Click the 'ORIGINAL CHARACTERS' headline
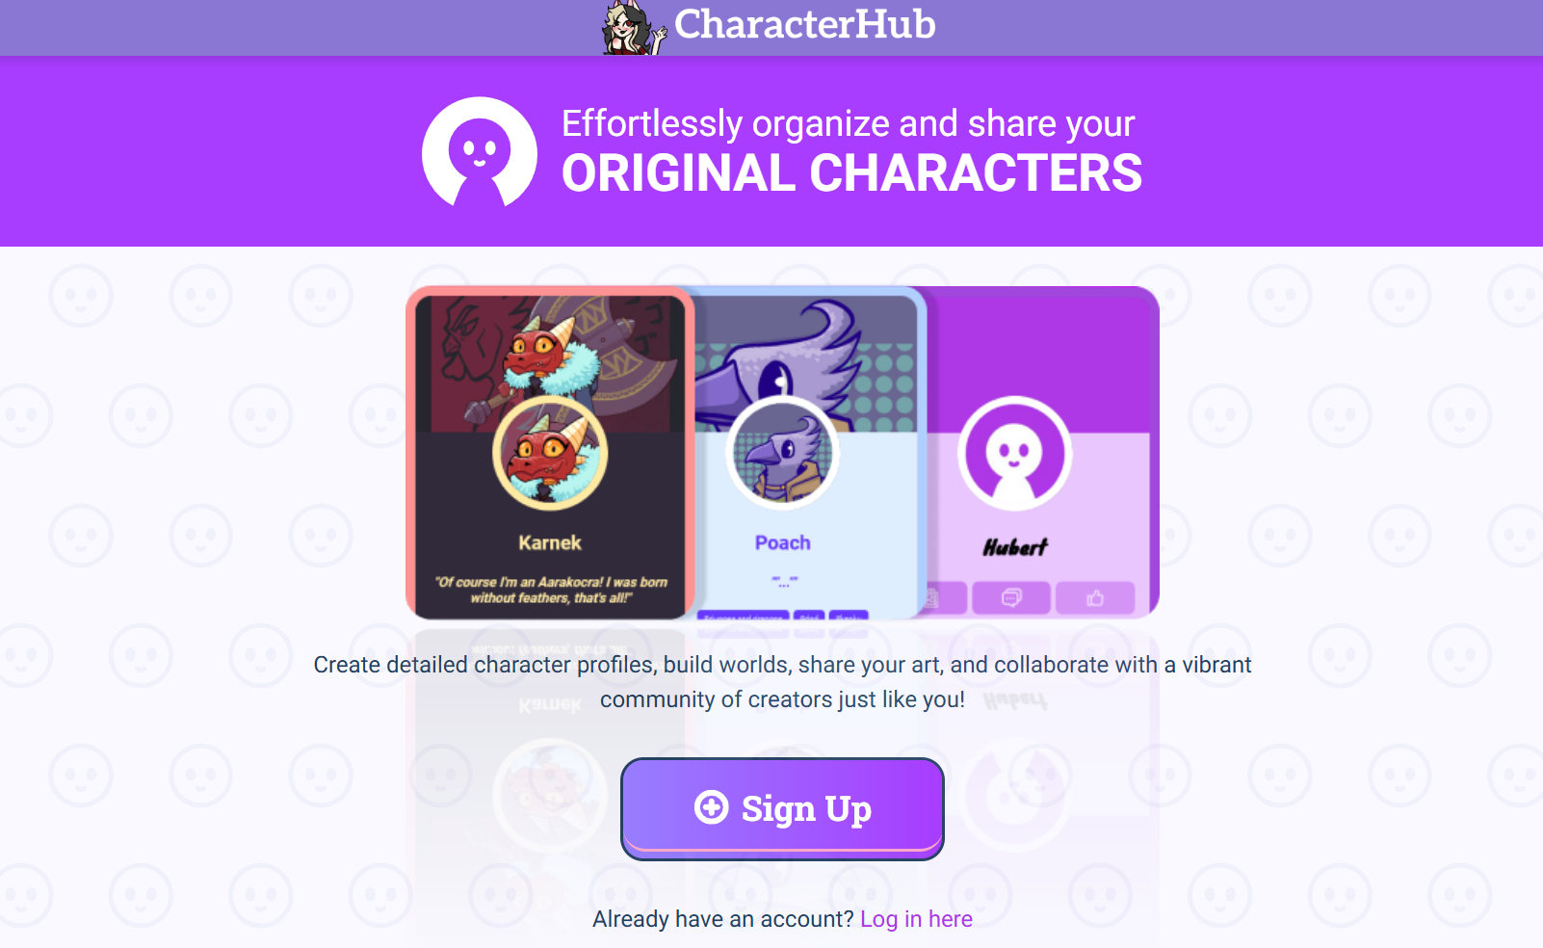Image resolution: width=1543 pixels, height=948 pixels. (851, 173)
